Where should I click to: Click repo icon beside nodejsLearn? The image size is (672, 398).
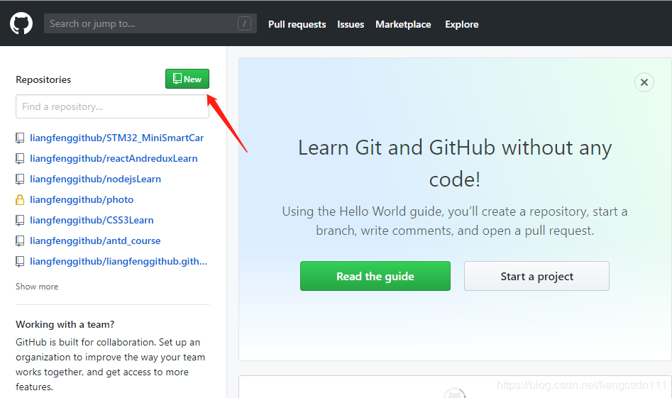[x=20, y=179]
